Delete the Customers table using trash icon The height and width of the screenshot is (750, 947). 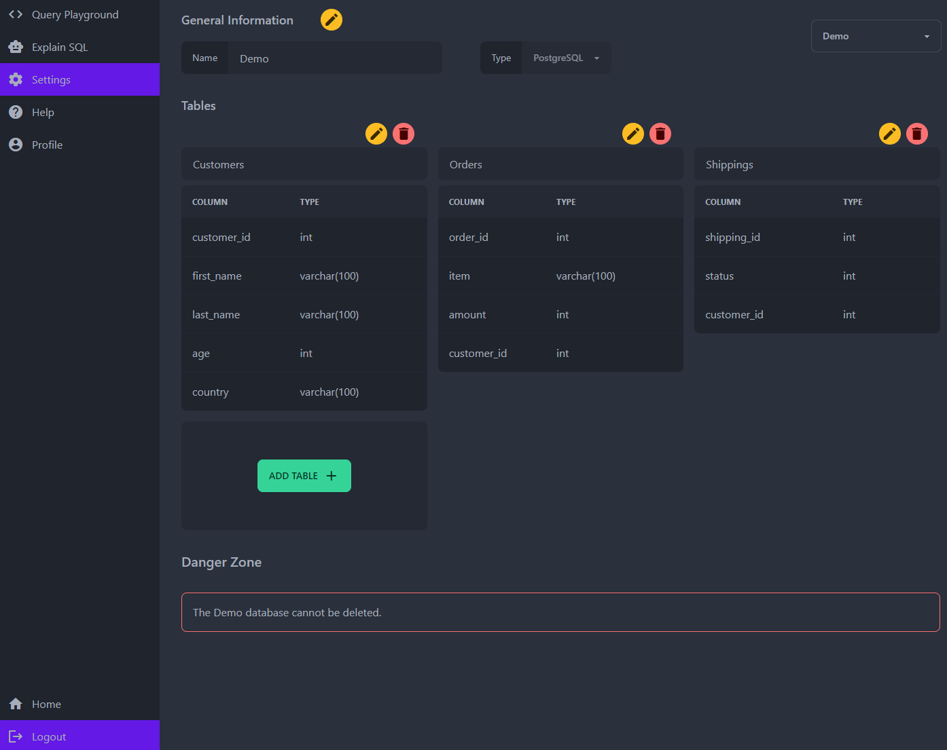(404, 134)
